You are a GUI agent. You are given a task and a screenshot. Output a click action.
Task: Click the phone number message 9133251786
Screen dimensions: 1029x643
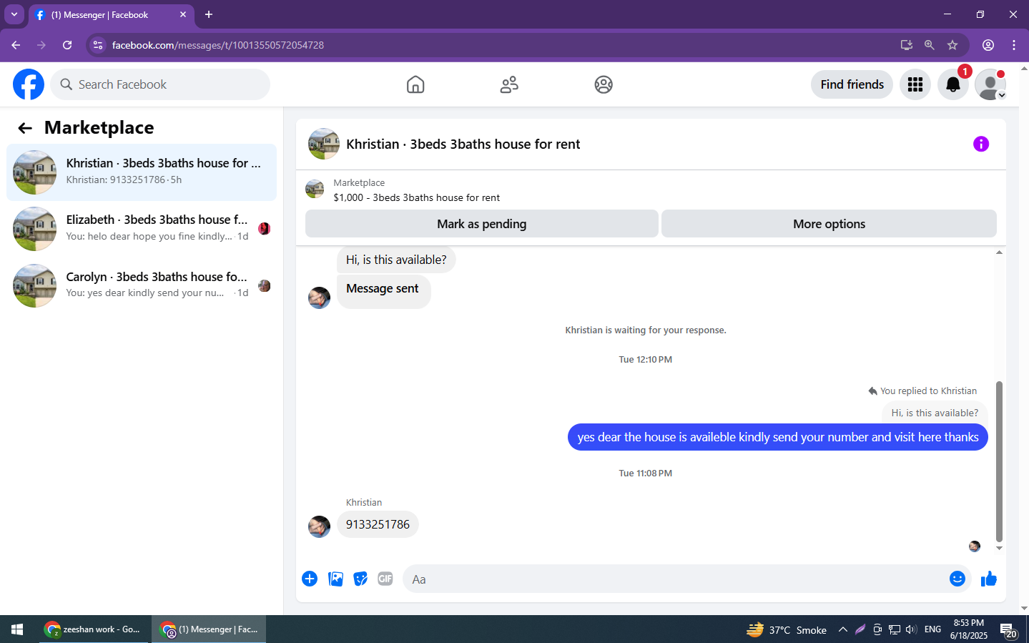tap(378, 524)
